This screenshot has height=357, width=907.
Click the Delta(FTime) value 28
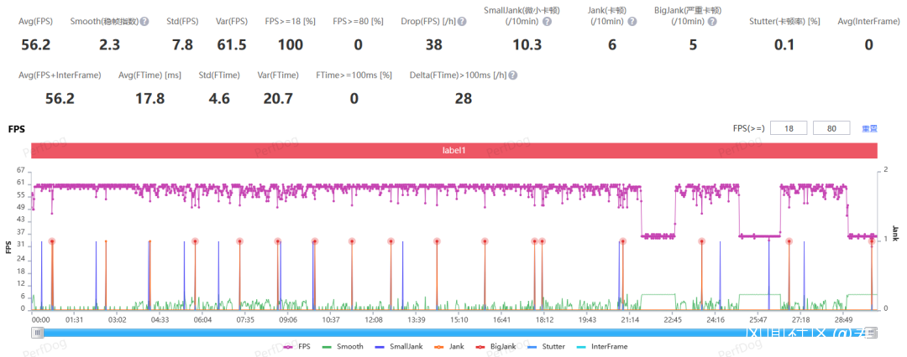464,99
